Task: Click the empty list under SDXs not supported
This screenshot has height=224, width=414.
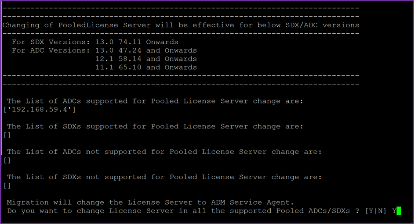Action: [x=7, y=185]
